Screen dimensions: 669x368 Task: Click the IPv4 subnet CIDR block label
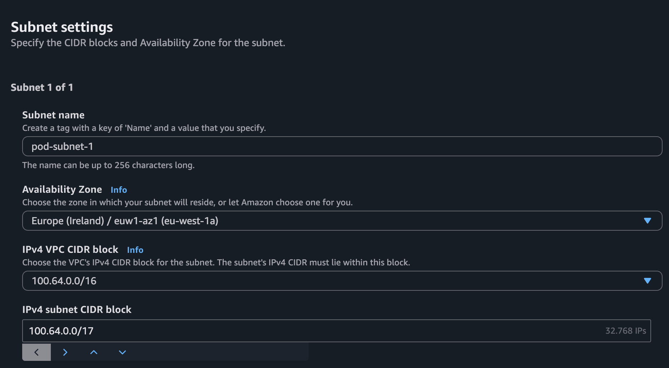point(77,310)
